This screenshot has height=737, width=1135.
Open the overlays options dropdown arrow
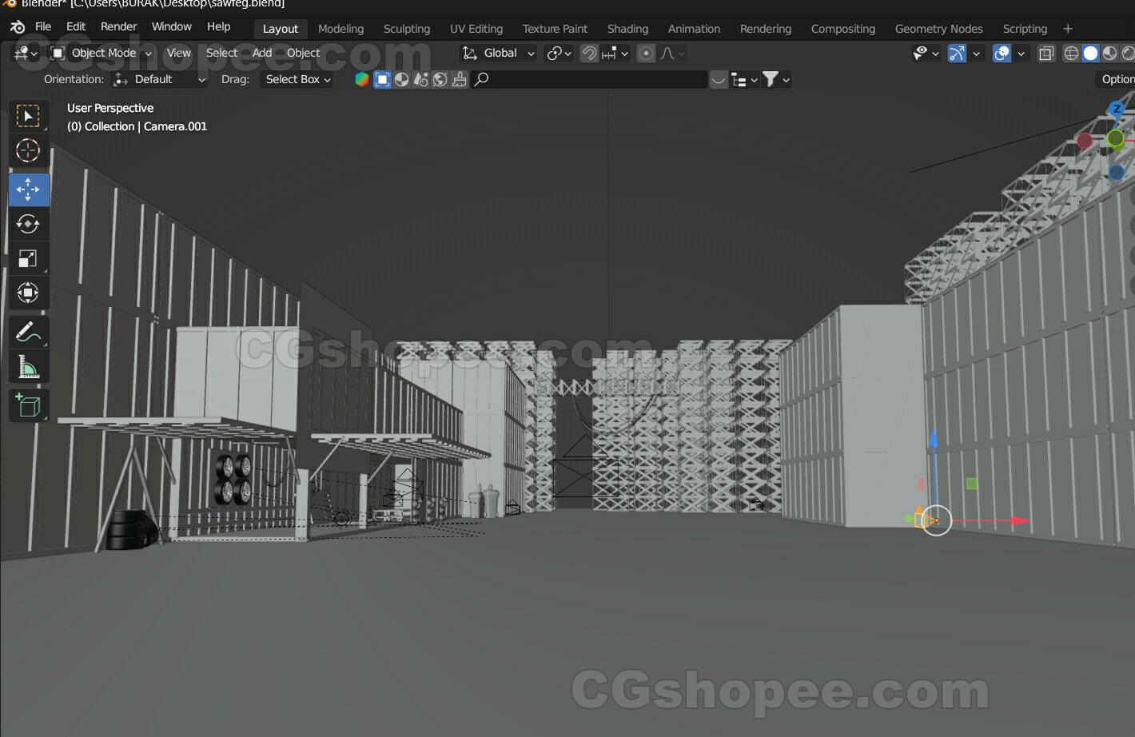pyautogui.click(x=1021, y=54)
